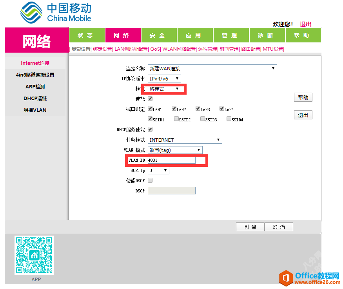Click the 帮助 help button on the right

click(303, 97)
